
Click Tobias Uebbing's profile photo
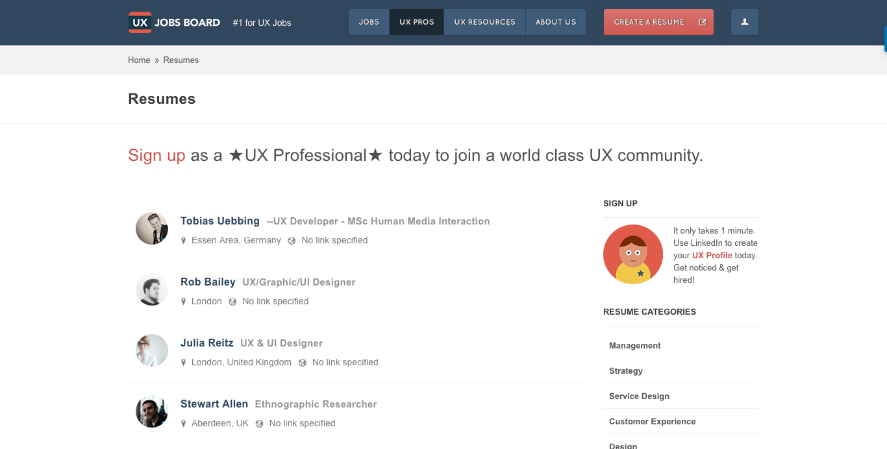[151, 228]
